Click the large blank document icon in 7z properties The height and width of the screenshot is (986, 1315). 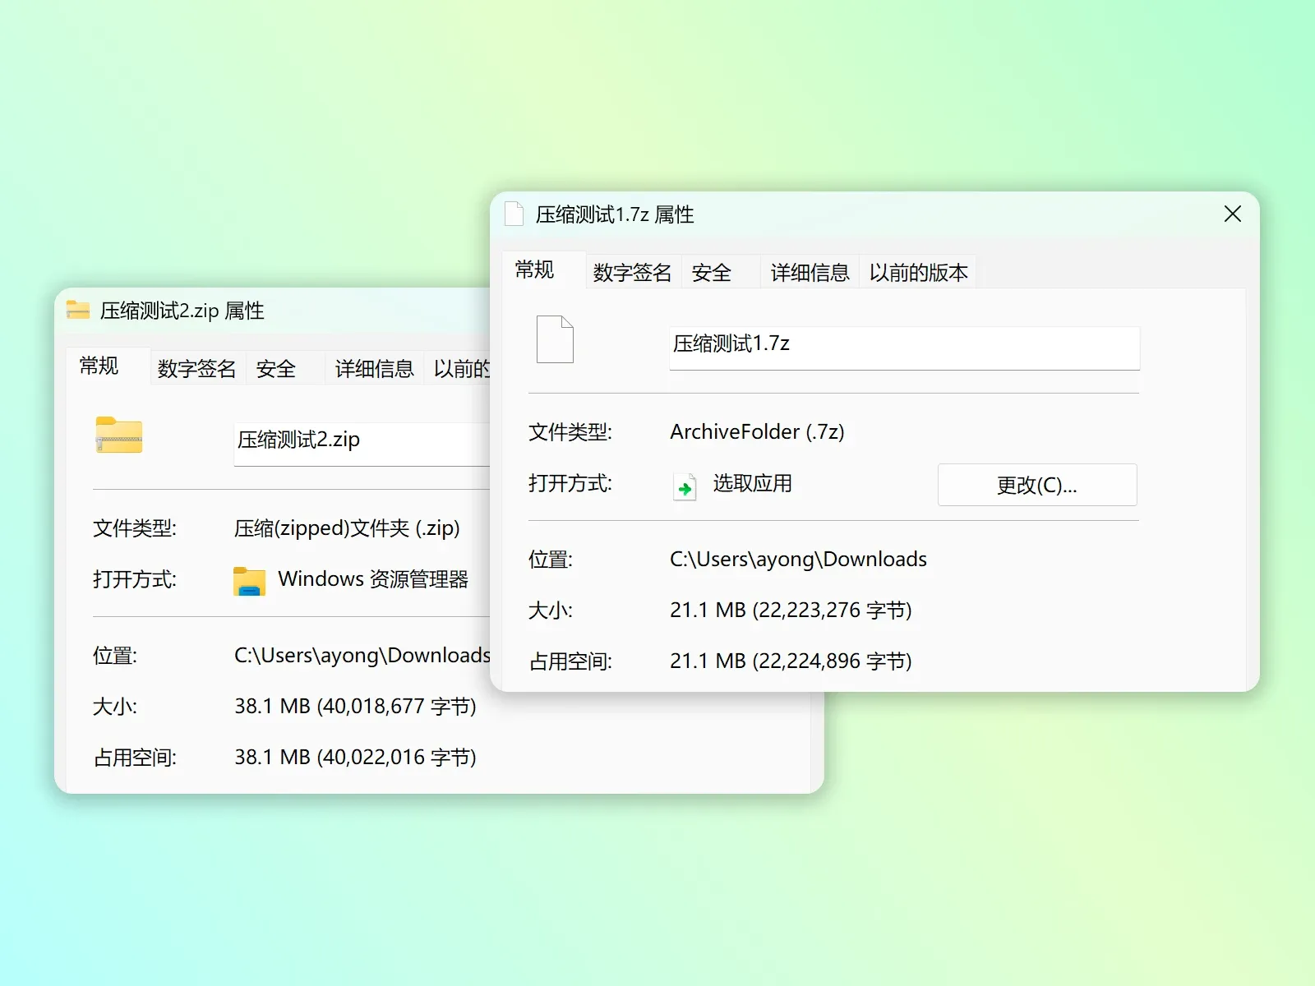(x=555, y=339)
